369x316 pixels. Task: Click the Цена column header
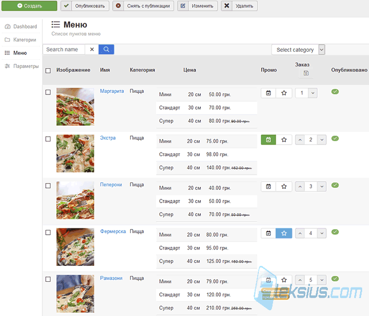[x=190, y=70]
